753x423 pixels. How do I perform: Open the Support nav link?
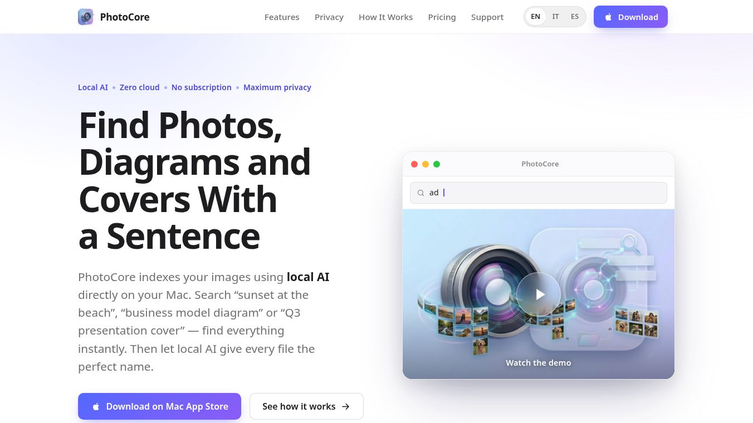[x=487, y=17]
